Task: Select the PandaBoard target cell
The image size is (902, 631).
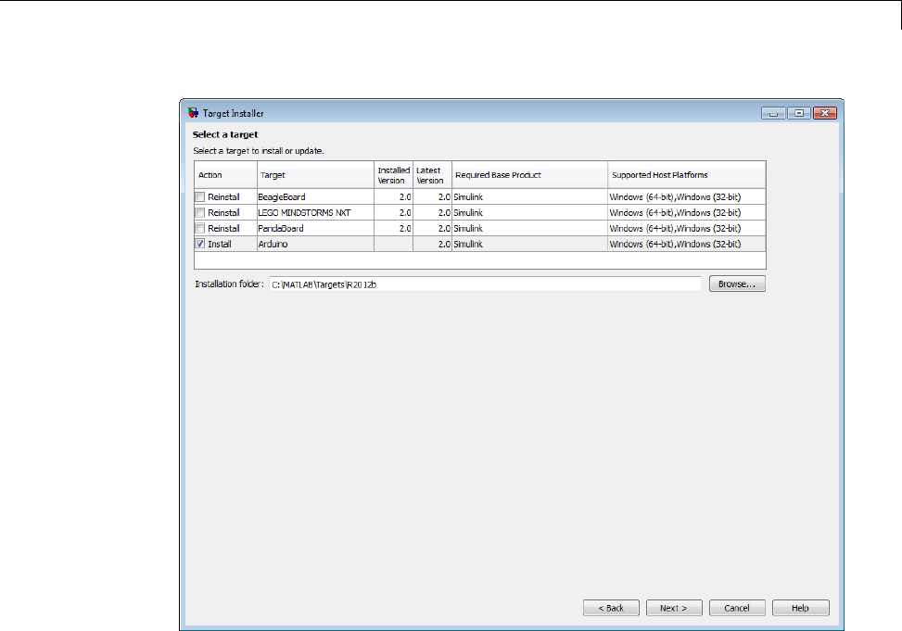Action: [315, 228]
